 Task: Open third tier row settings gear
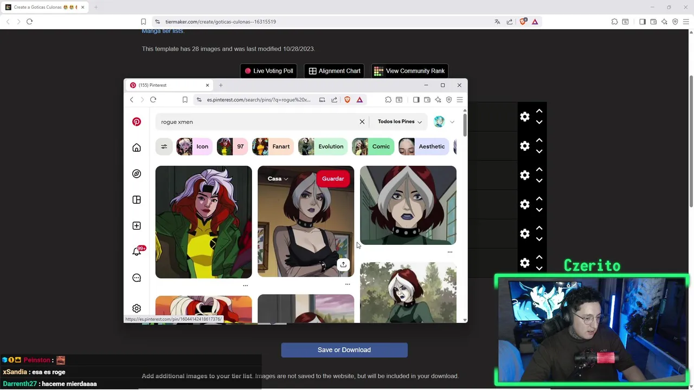(525, 175)
